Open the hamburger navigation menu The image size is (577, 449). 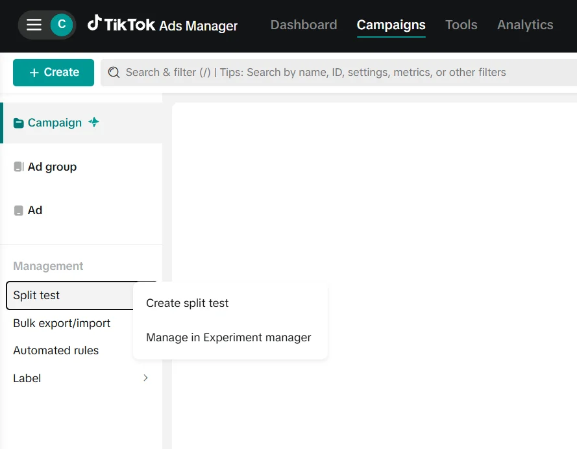(34, 25)
